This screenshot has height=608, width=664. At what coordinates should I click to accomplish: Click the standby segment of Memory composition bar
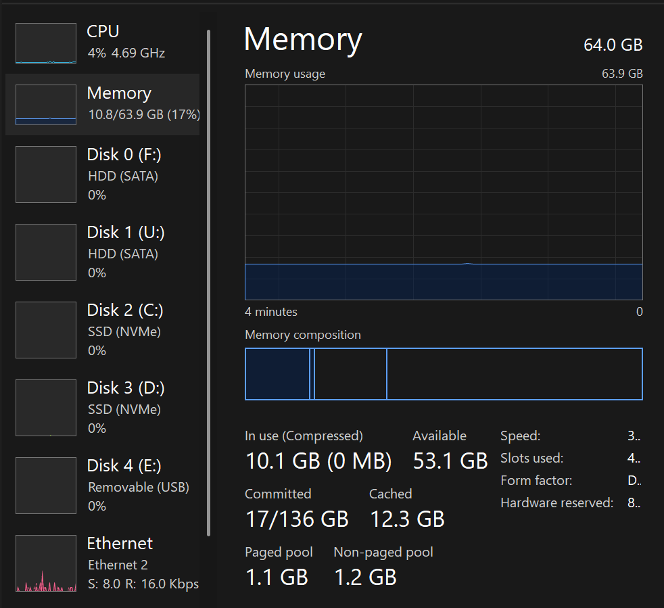pyautogui.click(x=350, y=374)
